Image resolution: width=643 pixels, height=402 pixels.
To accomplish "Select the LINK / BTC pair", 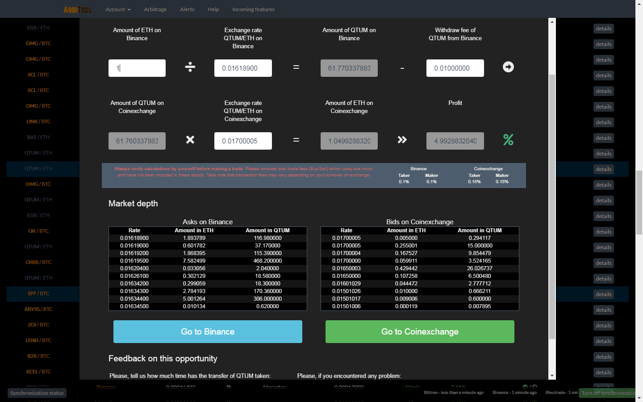I will 38,121.
